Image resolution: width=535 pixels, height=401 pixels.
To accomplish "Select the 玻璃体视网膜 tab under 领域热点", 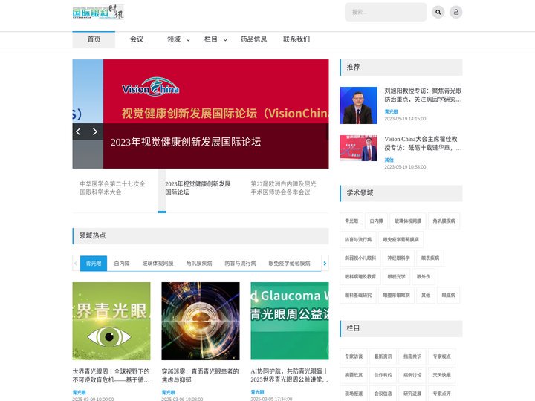I will 158,263.
